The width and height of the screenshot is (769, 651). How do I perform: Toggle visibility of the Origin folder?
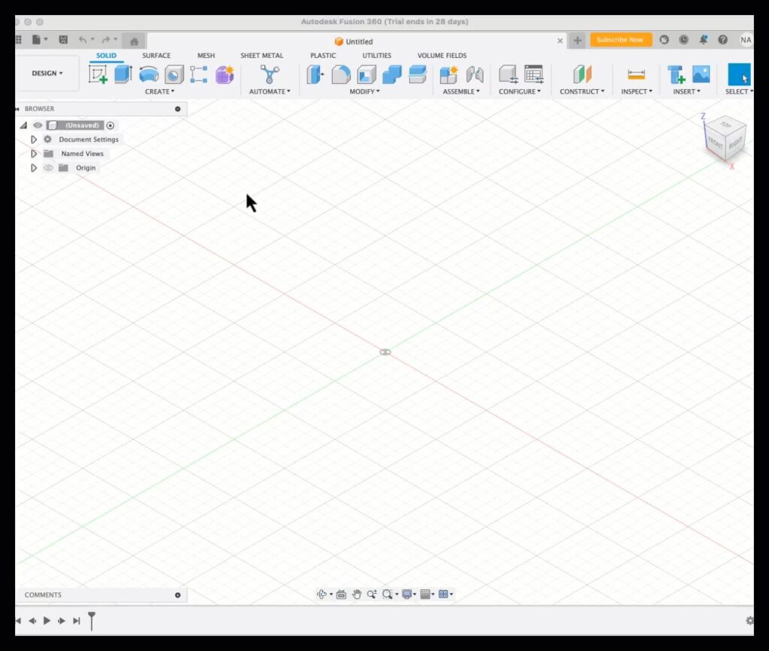tap(48, 167)
